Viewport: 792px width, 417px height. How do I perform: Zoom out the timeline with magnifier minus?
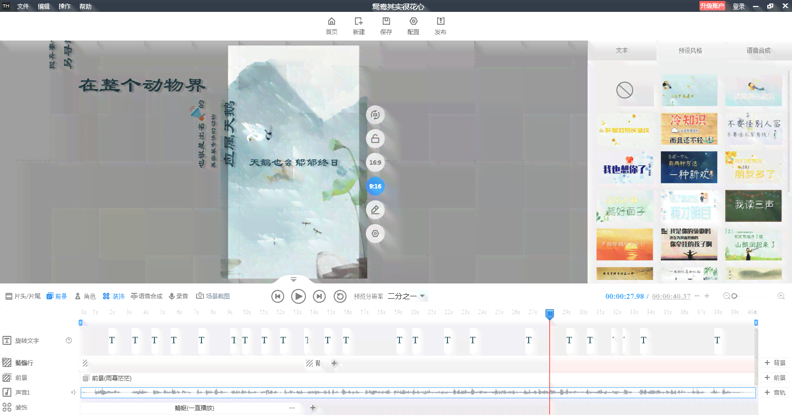pyautogui.click(x=727, y=296)
